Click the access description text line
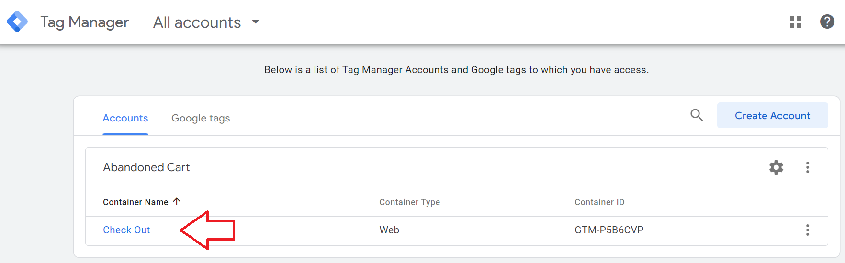The width and height of the screenshot is (845, 263). coord(456,70)
